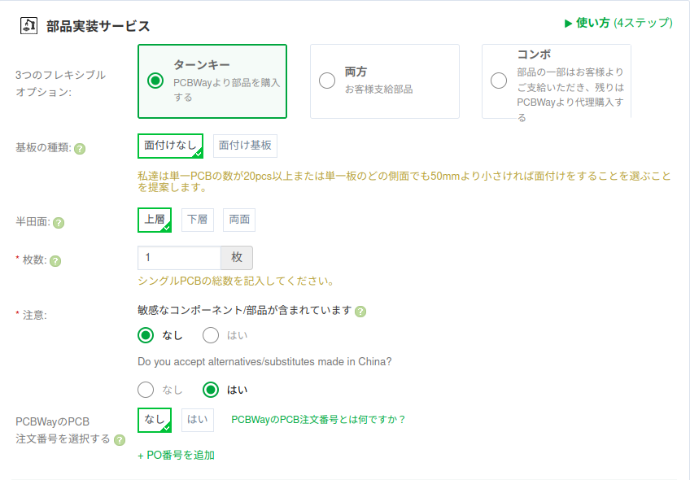This screenshot has width=690, height=480.
Task: Click the assembly service icon beside 部品実装サービス
Action: tap(28, 25)
